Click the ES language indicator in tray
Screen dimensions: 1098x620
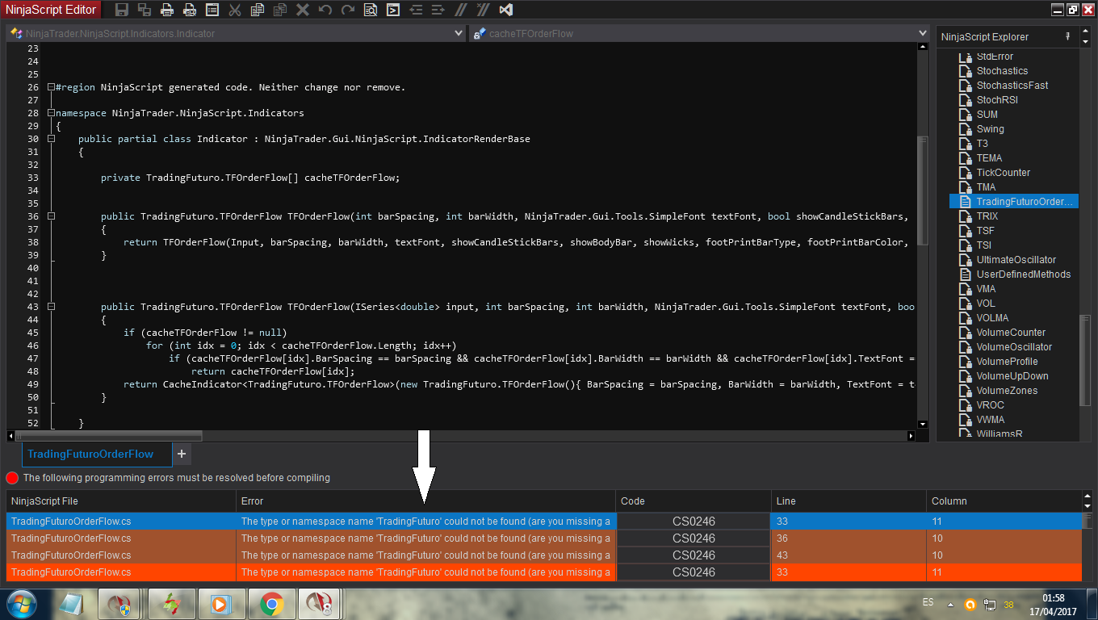[x=928, y=603]
